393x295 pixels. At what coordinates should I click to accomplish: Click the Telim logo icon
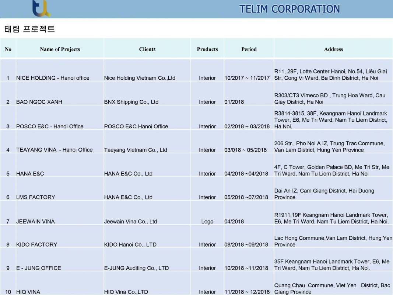click(x=41, y=8)
